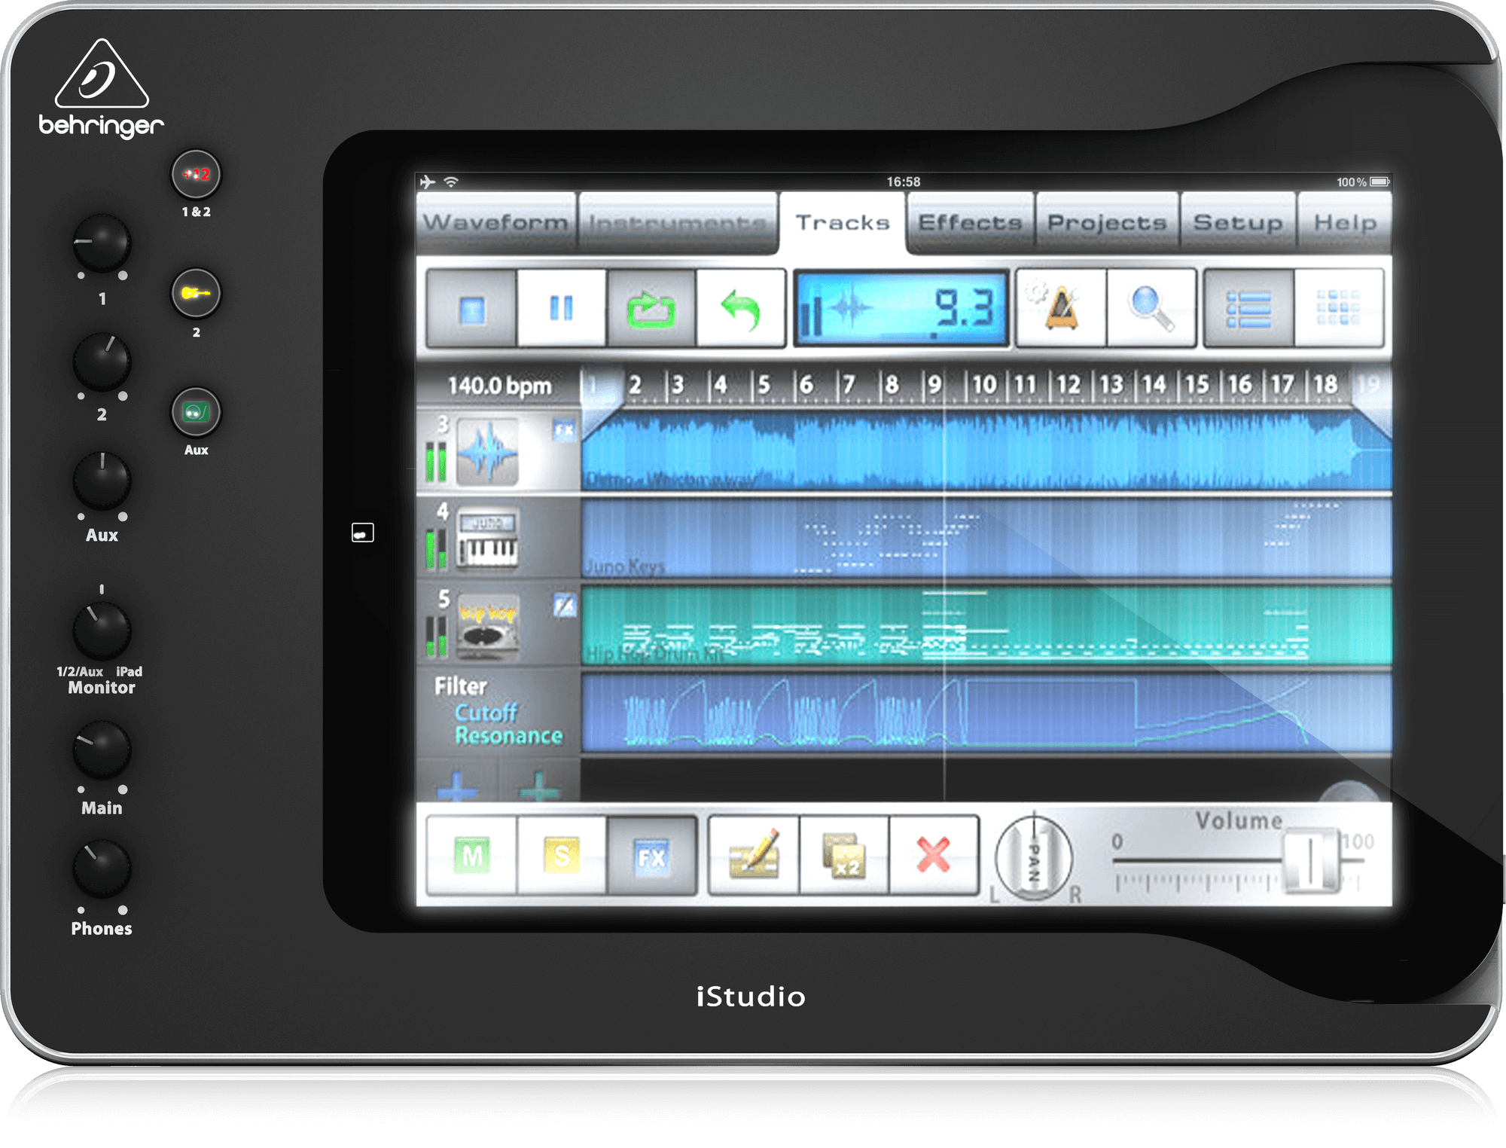
Task: Click the 16:58 clock in status bar
Action: [903, 182]
